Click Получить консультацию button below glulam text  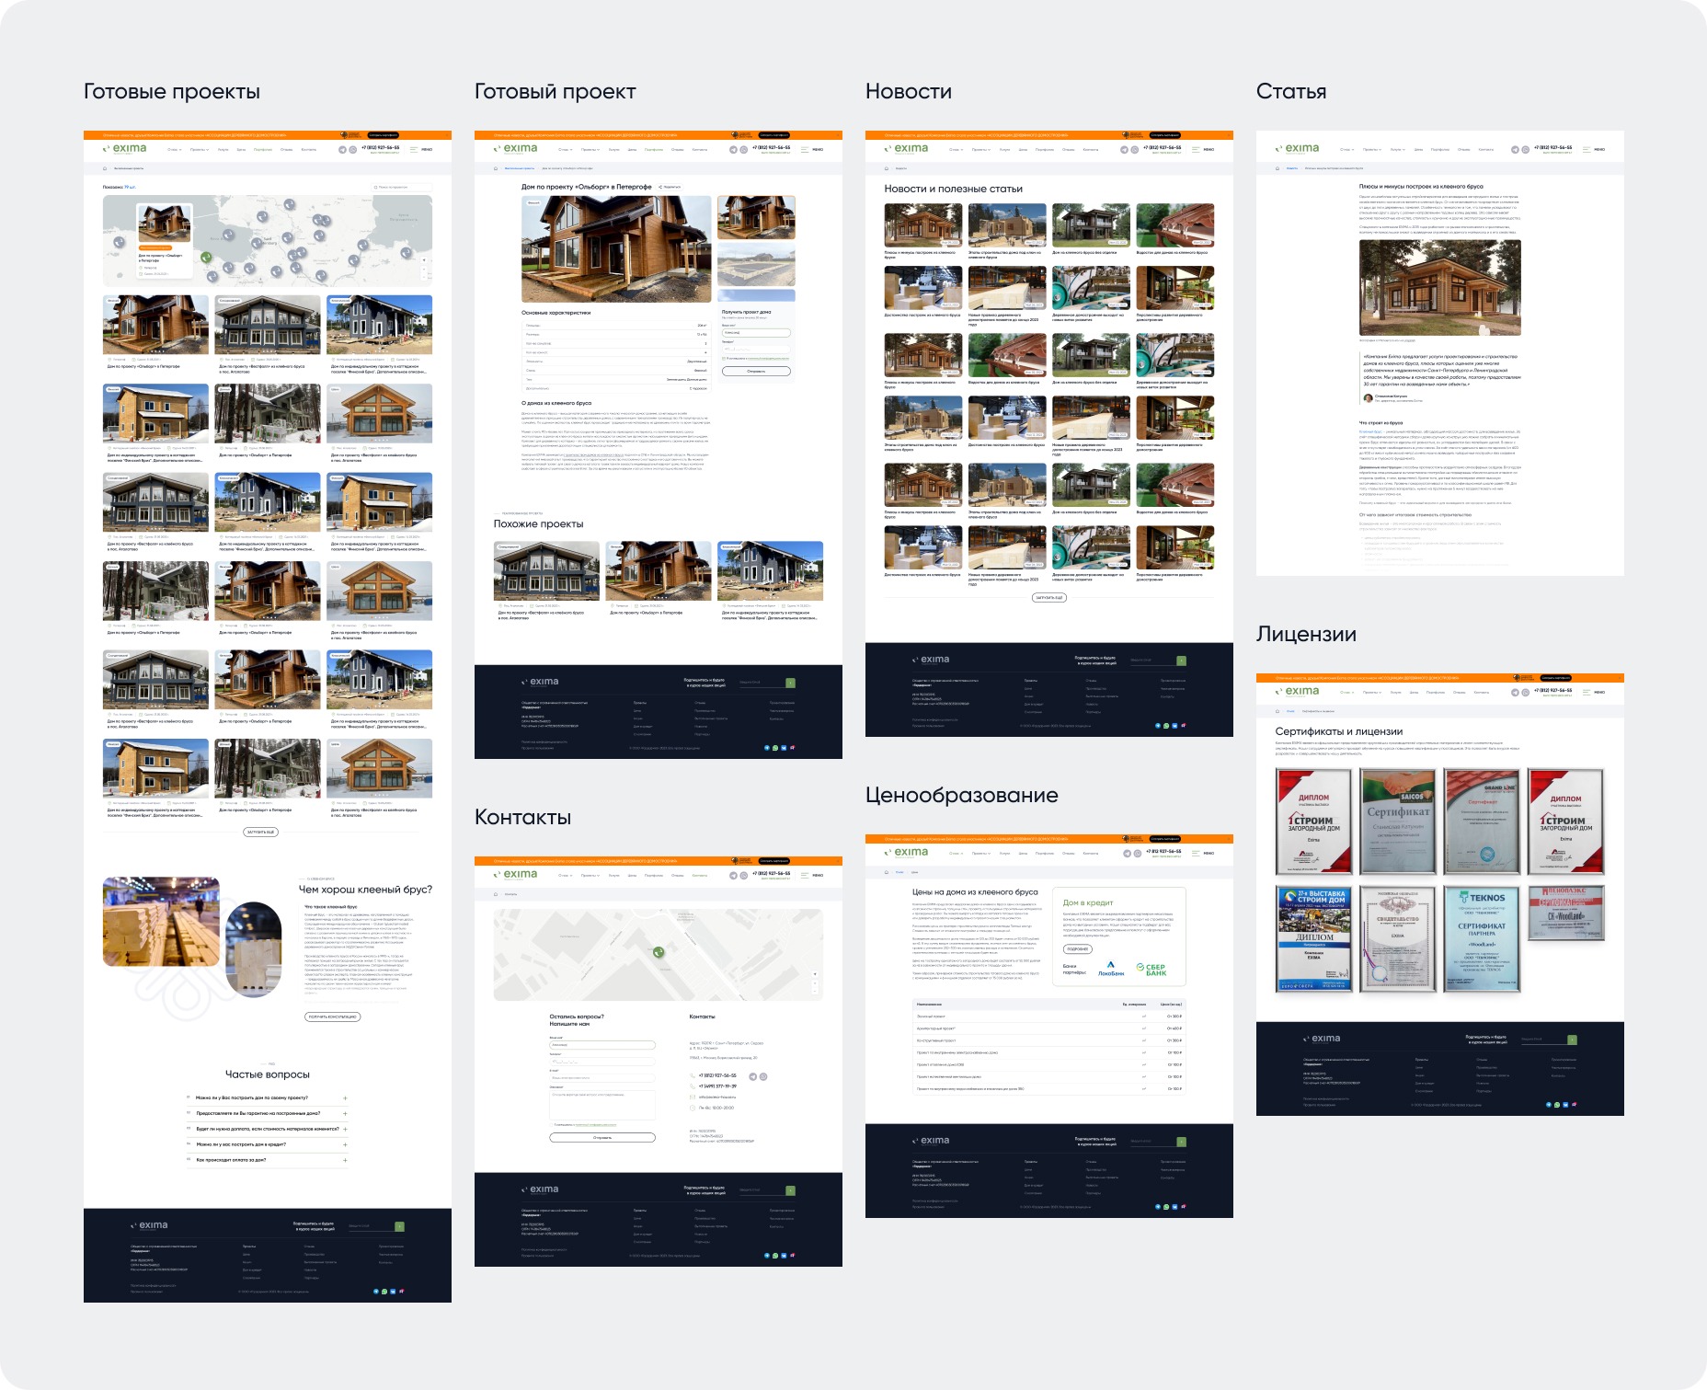pyautogui.click(x=332, y=1017)
